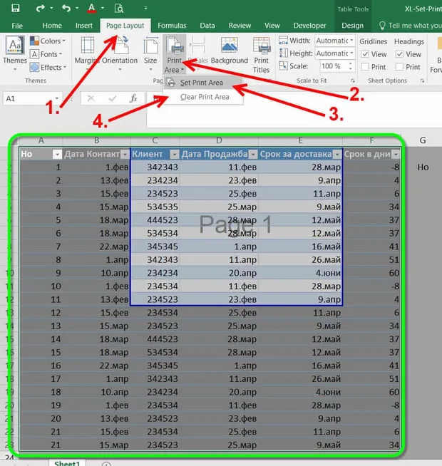Open the Themes gallery icon
The image size is (442, 466).
[15, 45]
